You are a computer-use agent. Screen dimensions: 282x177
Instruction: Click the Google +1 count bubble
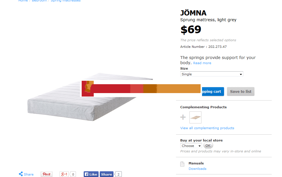tap(73, 174)
